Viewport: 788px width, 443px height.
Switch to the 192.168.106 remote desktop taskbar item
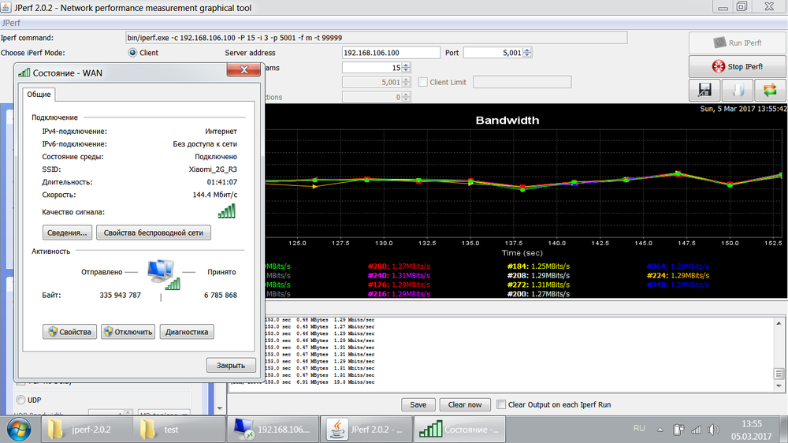(x=273, y=430)
